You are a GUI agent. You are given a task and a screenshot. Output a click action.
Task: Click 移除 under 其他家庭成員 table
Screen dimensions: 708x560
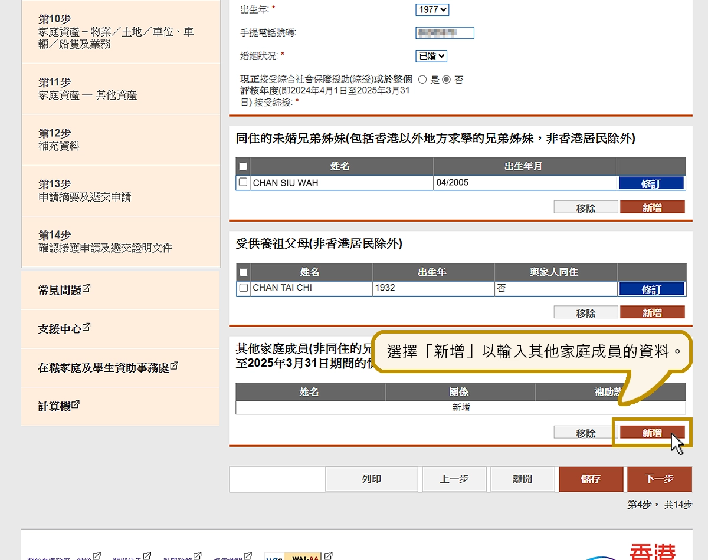click(586, 433)
